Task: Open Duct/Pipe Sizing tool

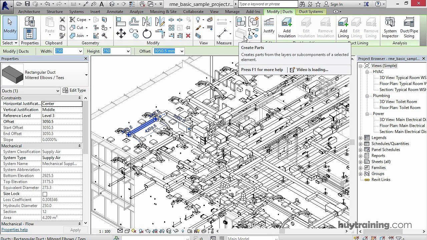Action: click(x=409, y=28)
